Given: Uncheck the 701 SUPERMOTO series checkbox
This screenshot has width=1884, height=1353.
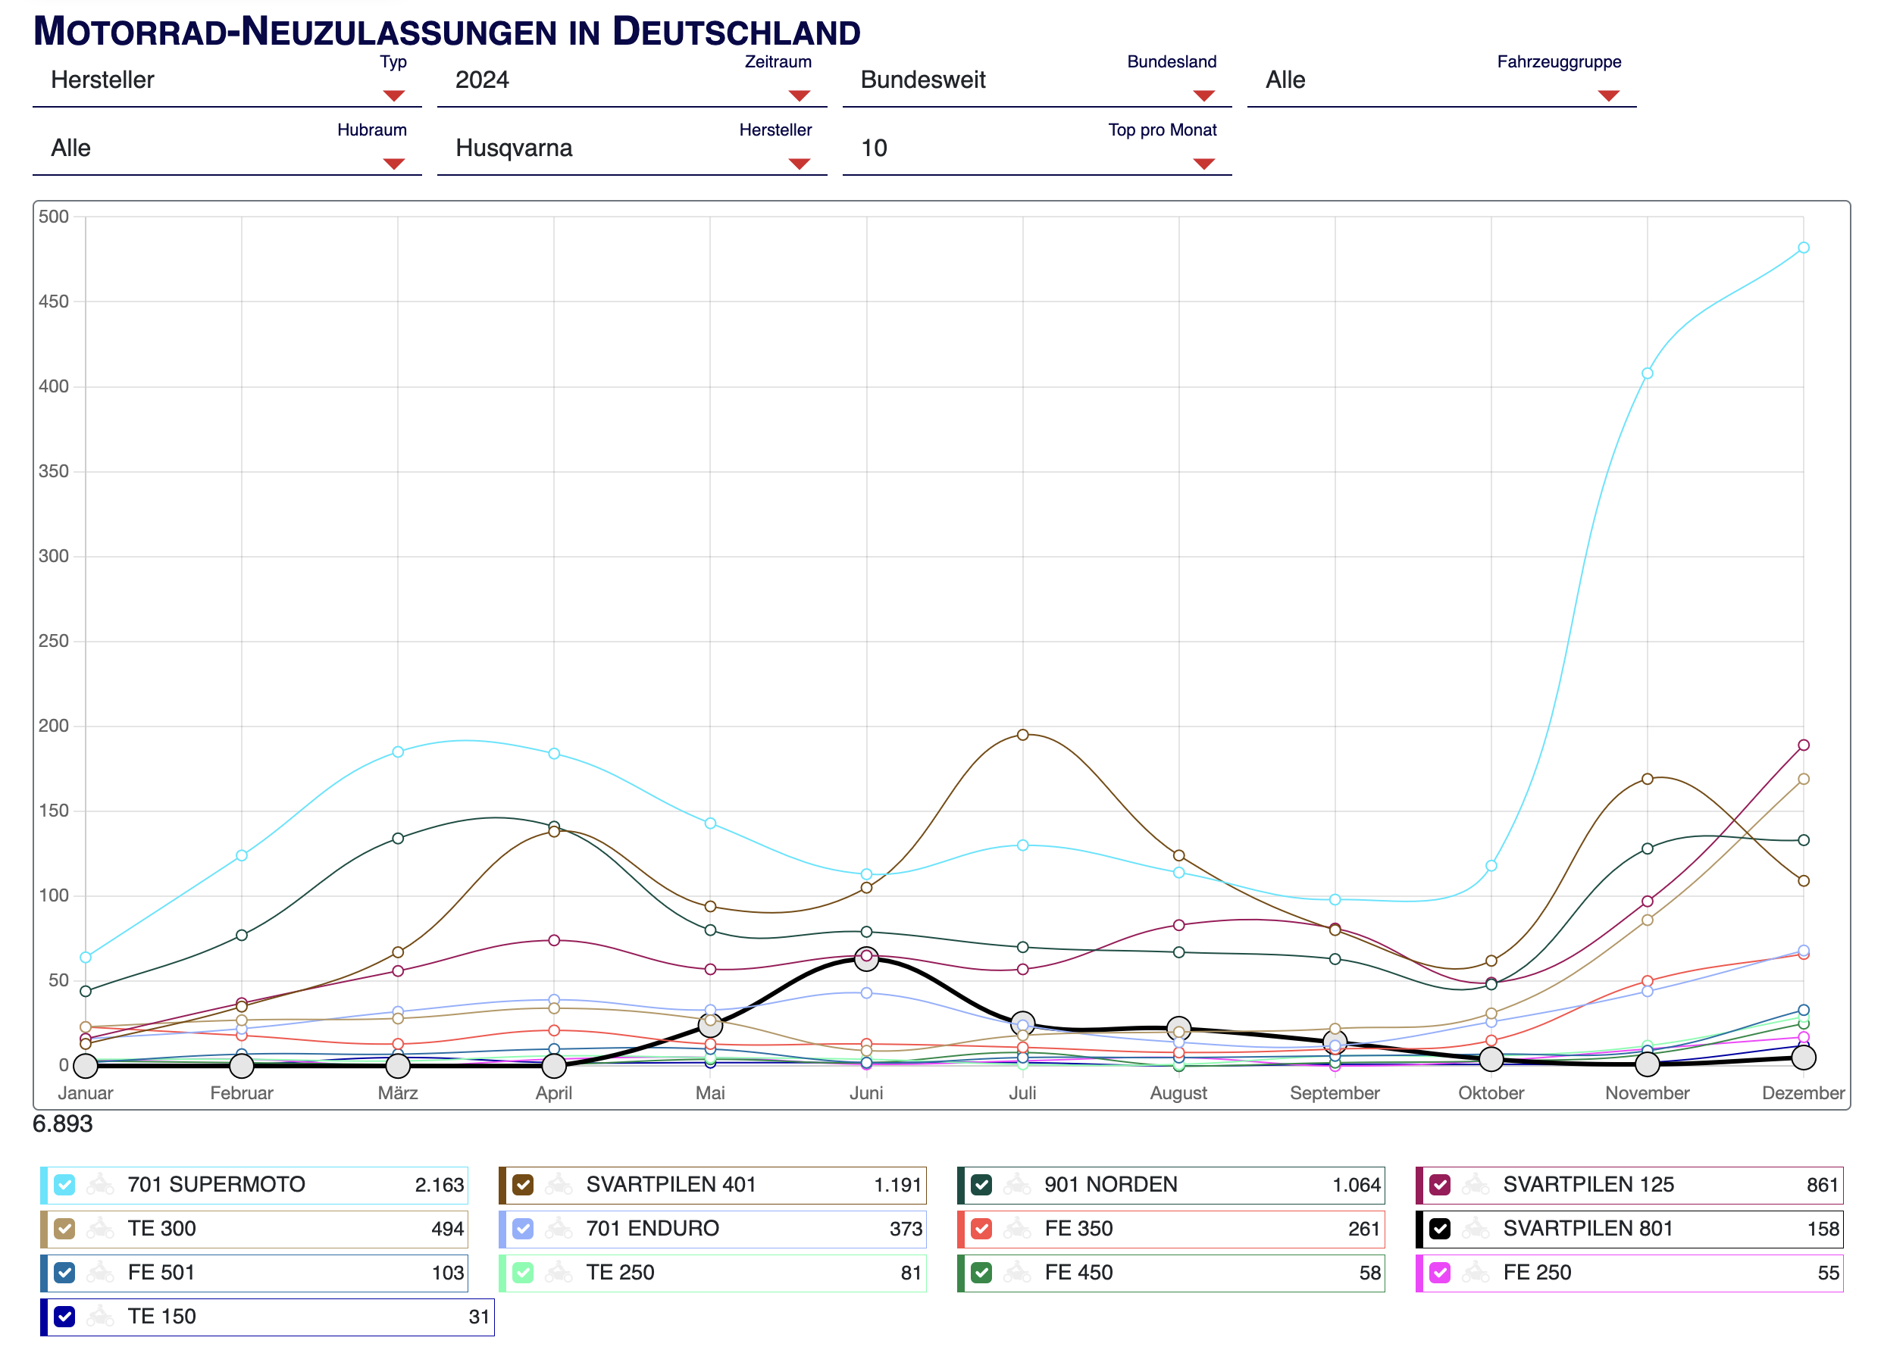Looking at the screenshot, I should coord(64,1186).
